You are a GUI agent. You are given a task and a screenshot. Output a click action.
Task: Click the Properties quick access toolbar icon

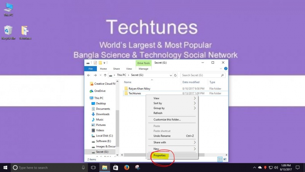[95, 63]
